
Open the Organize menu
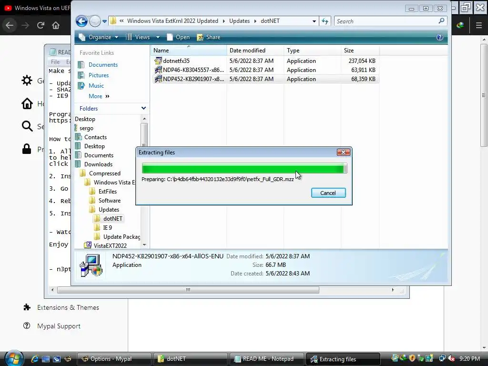tap(99, 37)
